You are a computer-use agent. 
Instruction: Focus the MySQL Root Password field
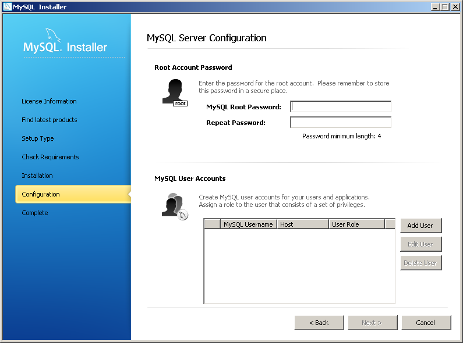[341, 106]
